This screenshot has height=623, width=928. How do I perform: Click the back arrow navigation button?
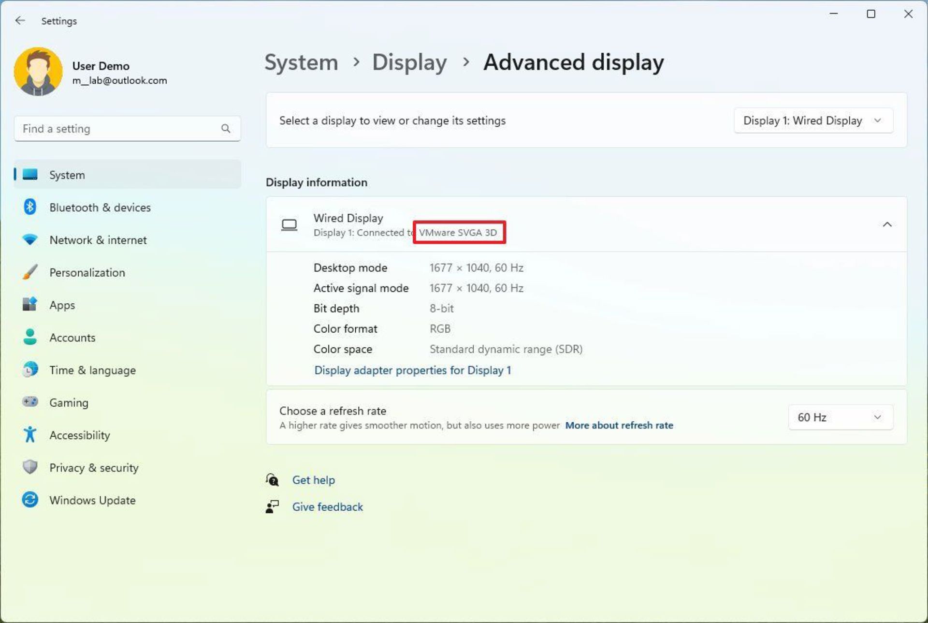[x=19, y=20]
